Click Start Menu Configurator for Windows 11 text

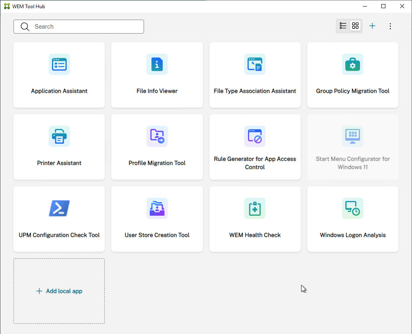[x=353, y=163]
